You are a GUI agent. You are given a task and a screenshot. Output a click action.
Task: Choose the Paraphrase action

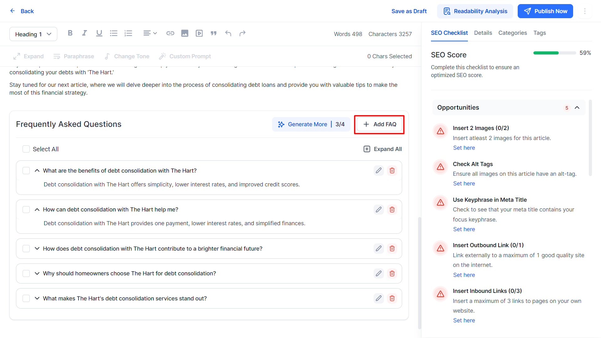(x=74, y=56)
